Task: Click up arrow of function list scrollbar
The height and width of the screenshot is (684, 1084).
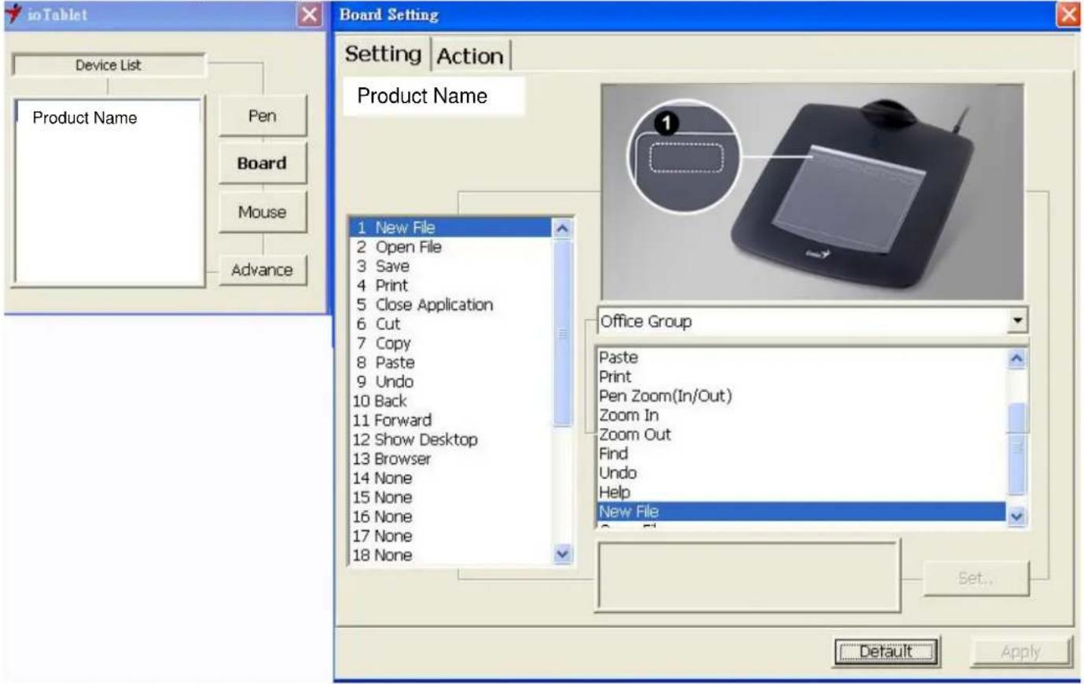Action: pos(1016,359)
